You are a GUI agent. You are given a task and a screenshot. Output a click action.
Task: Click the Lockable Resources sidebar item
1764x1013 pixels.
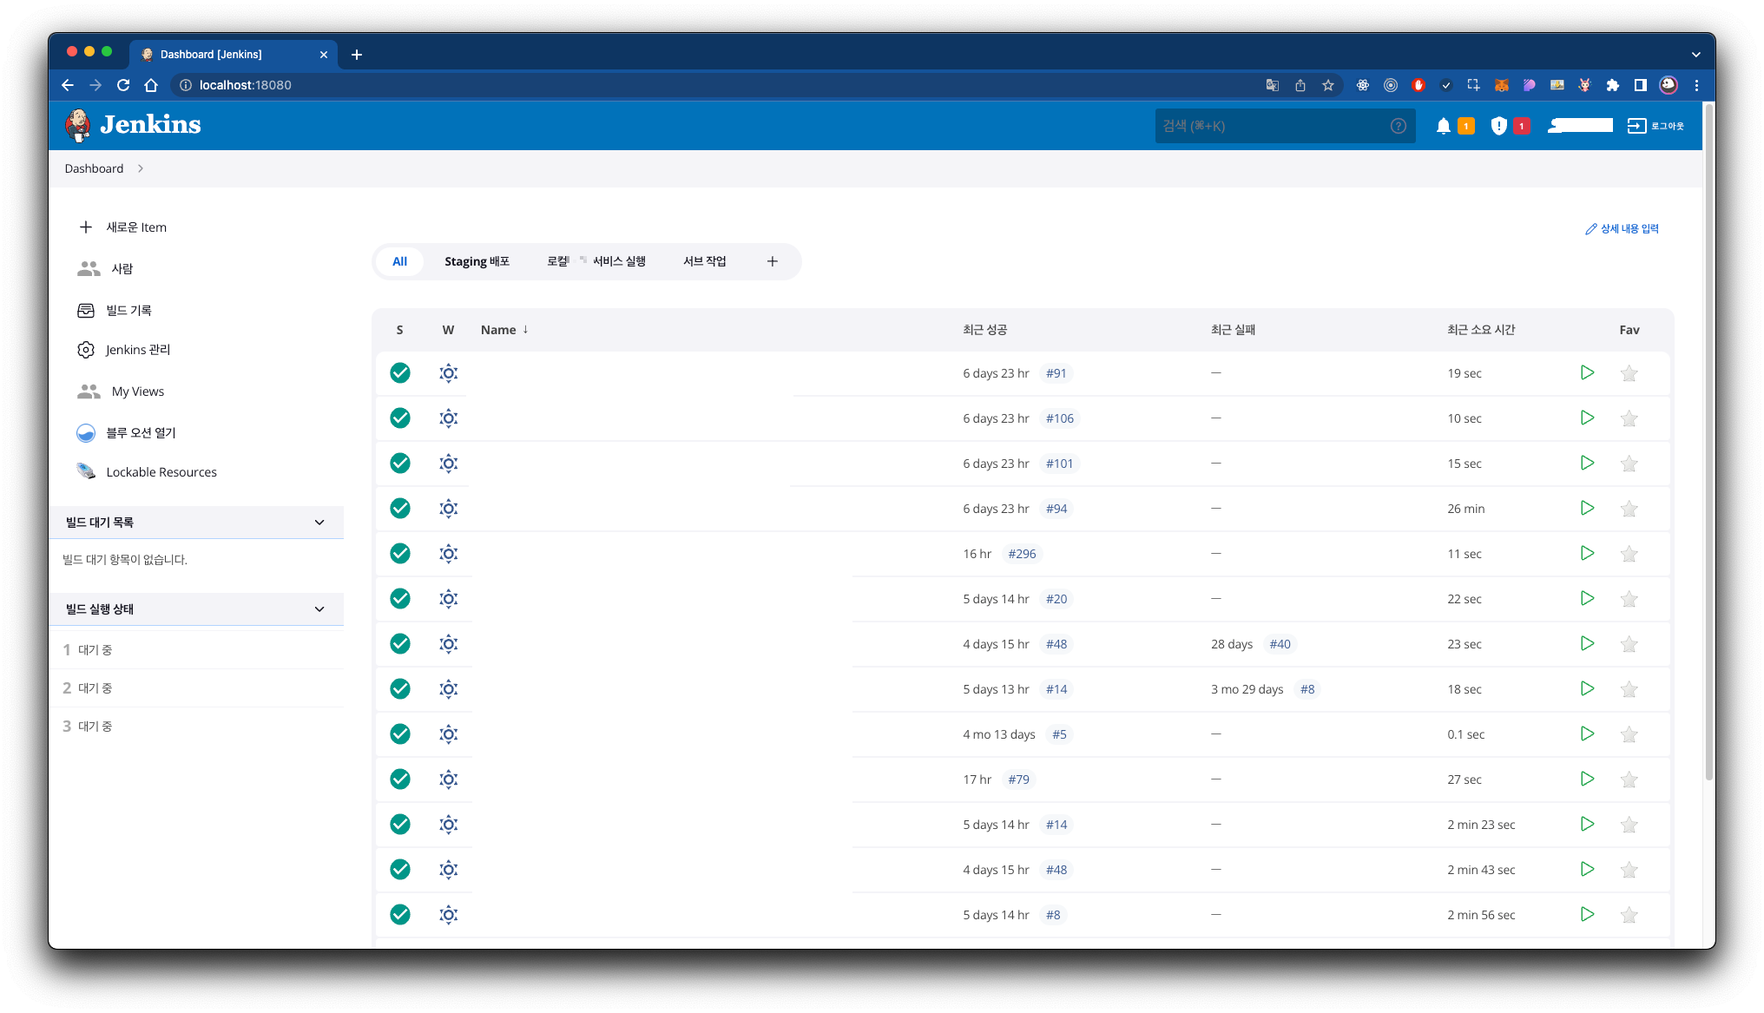coord(161,471)
